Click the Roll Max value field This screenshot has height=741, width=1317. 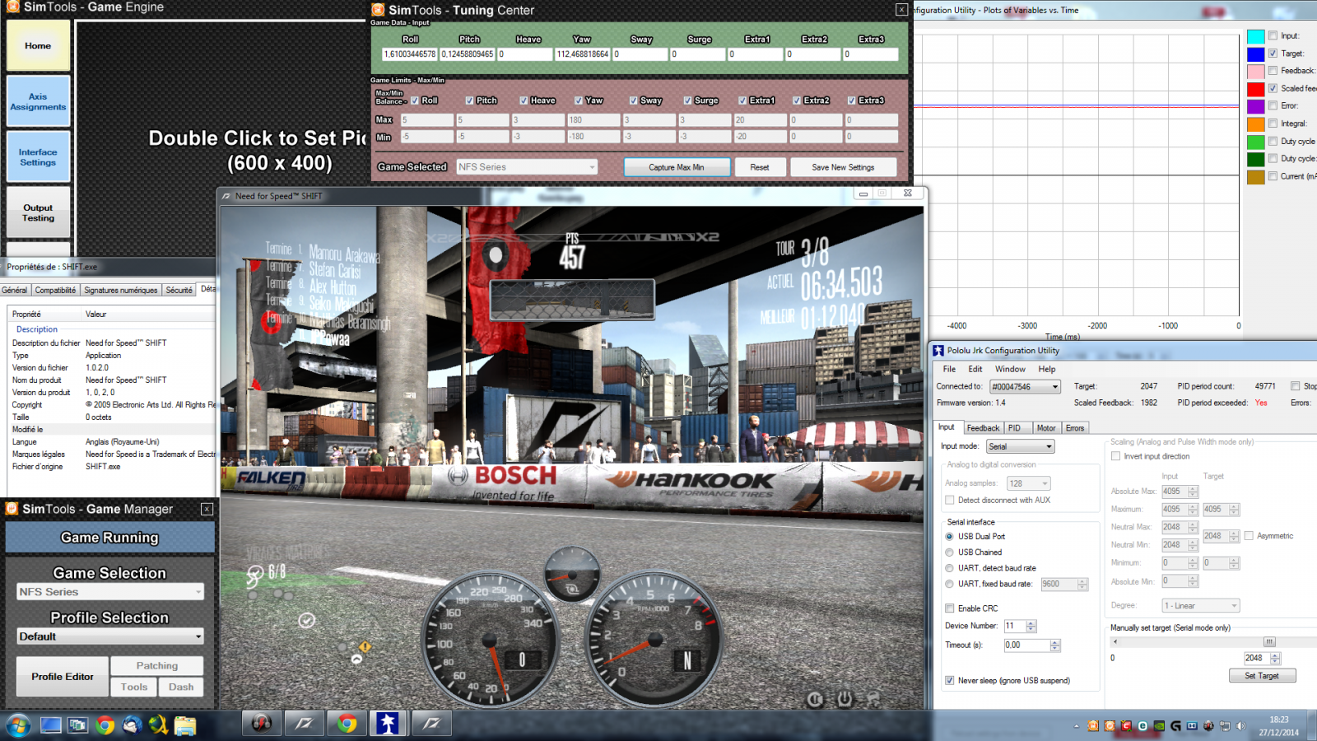coord(426,119)
